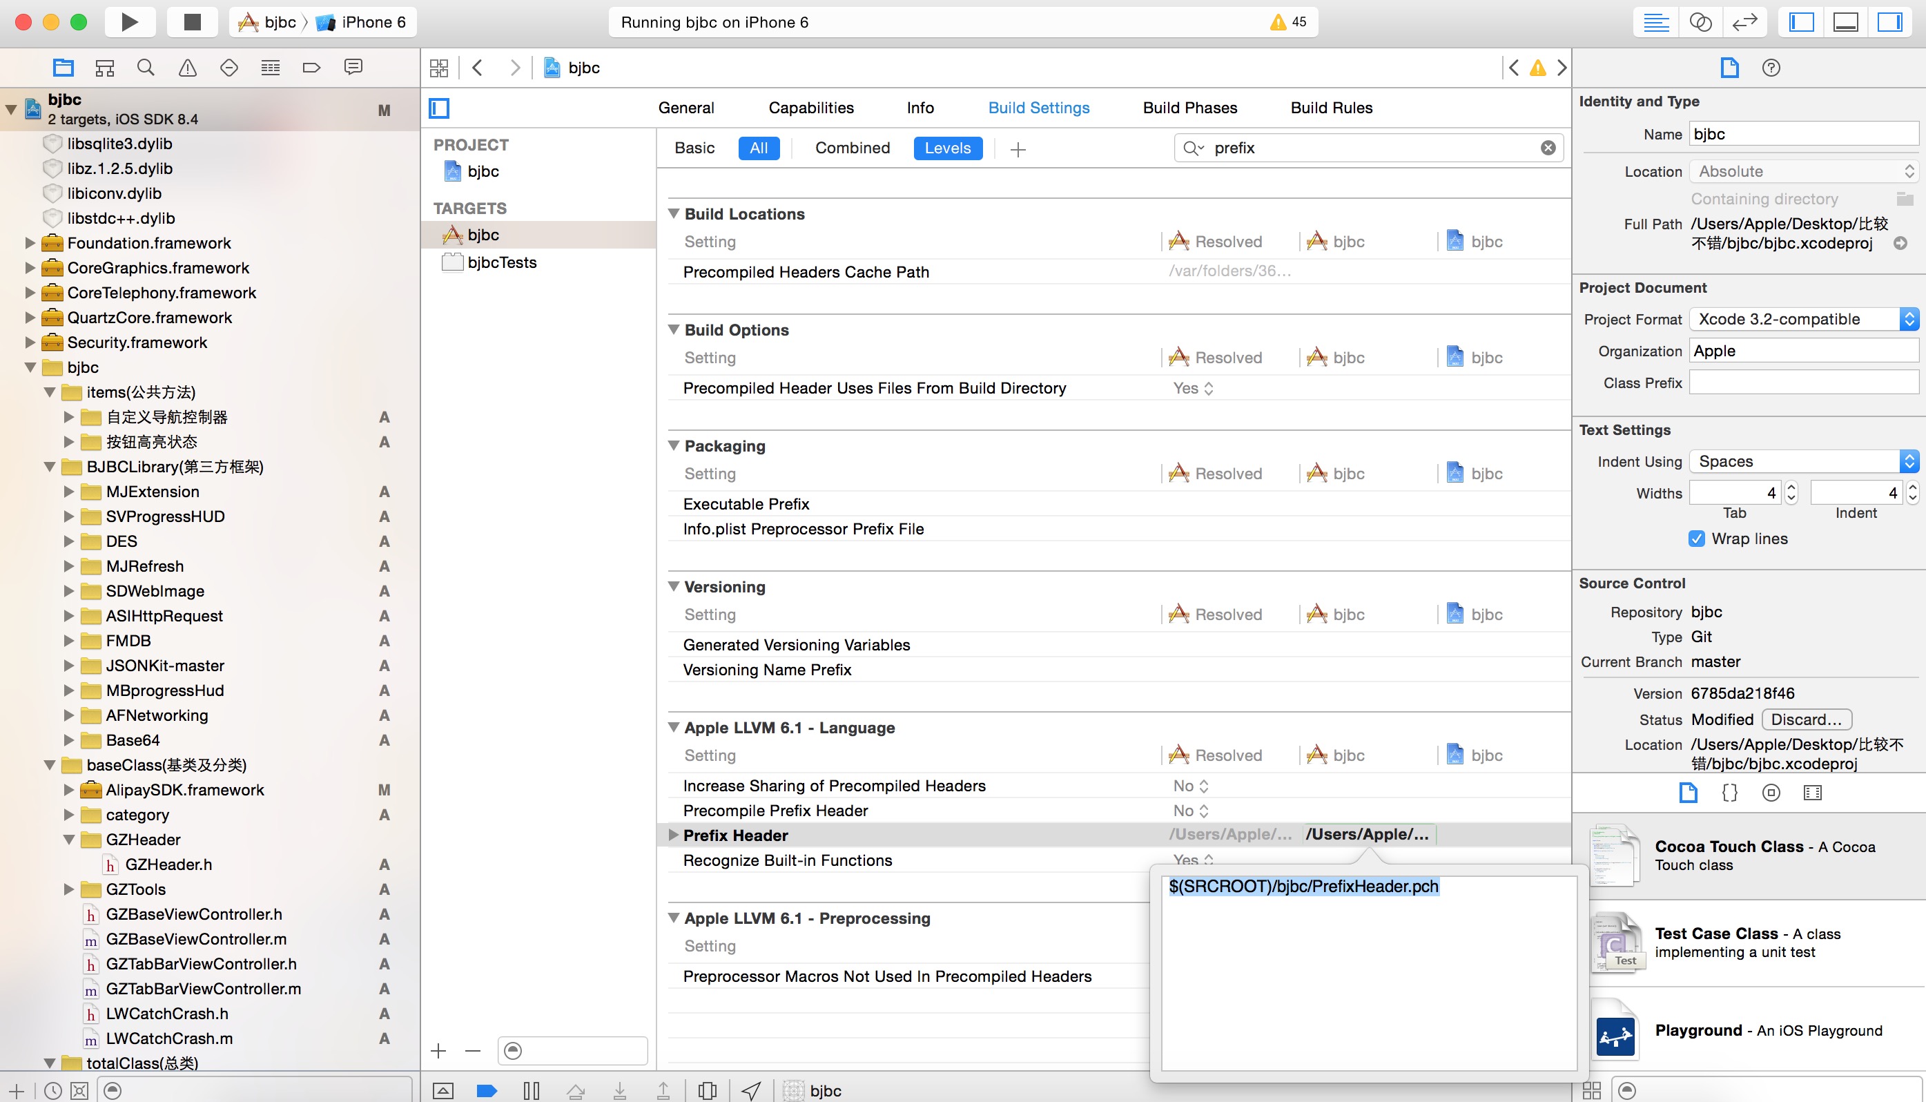The image size is (1926, 1102).
Task: Open the Breakpoint navigator
Action: [311, 68]
